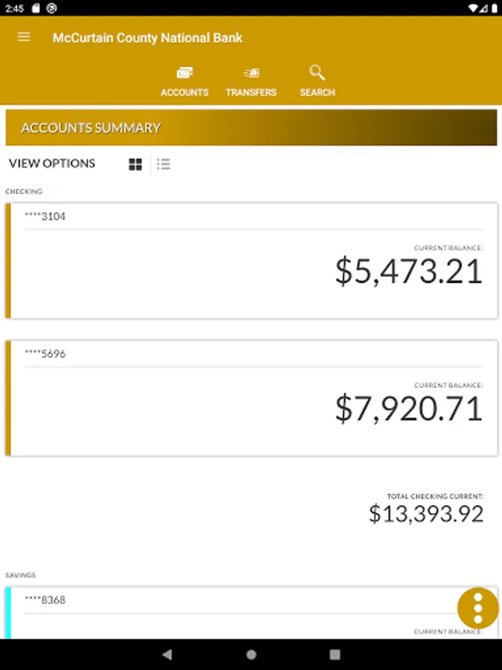Open the floating three-dot action button
This screenshot has width=502, height=670.
(477, 608)
